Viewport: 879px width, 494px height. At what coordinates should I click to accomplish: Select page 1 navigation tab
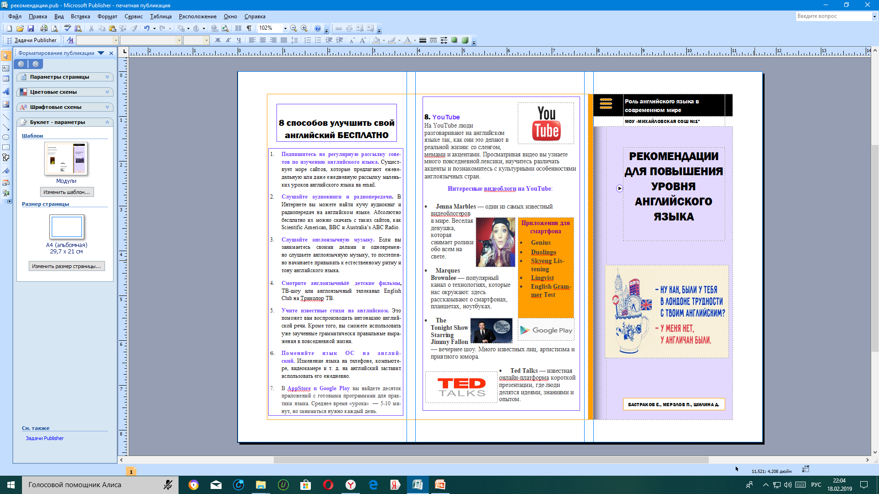(131, 472)
